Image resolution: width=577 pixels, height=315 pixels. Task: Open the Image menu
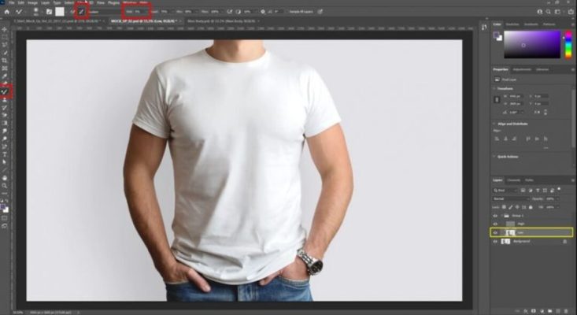(32, 2)
